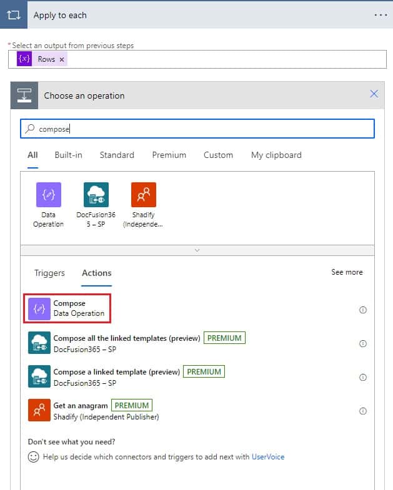Screen dimensions: 393x490
Task: Click PREMIUM badge on Get an anagram
Action: (x=132, y=405)
